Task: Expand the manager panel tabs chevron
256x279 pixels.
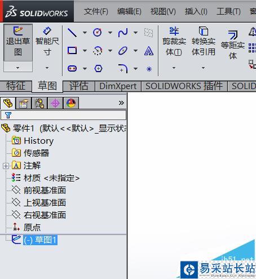Action: coord(121,103)
